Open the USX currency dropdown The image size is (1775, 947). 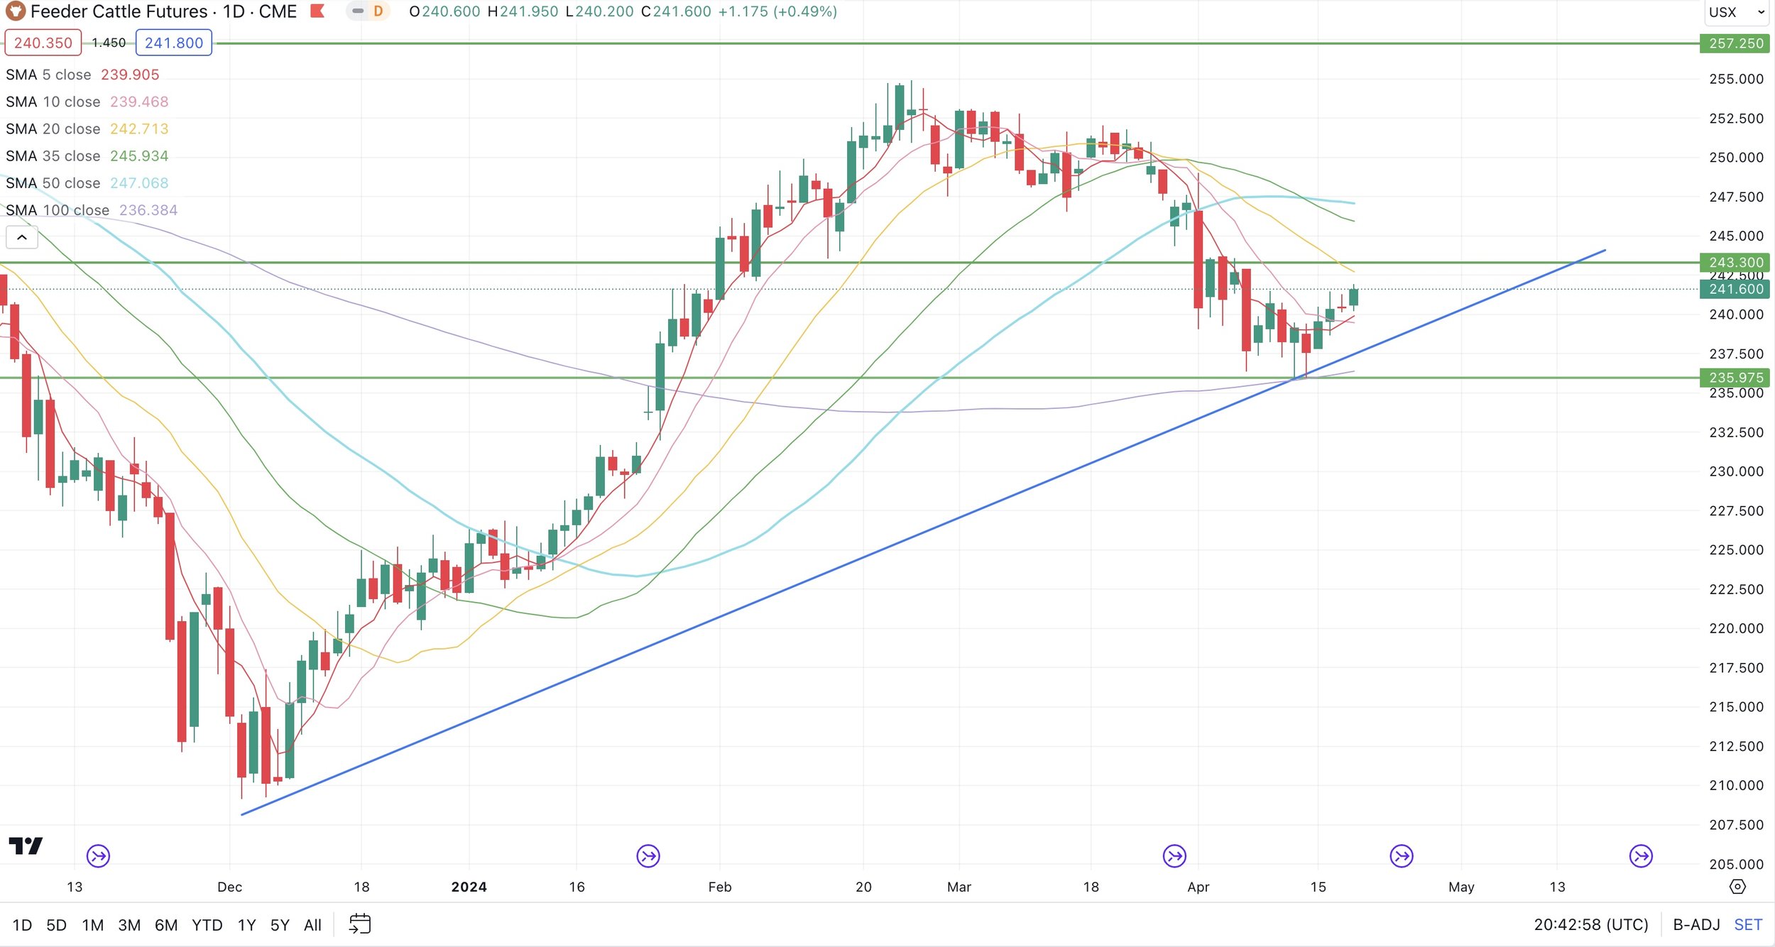(1736, 12)
